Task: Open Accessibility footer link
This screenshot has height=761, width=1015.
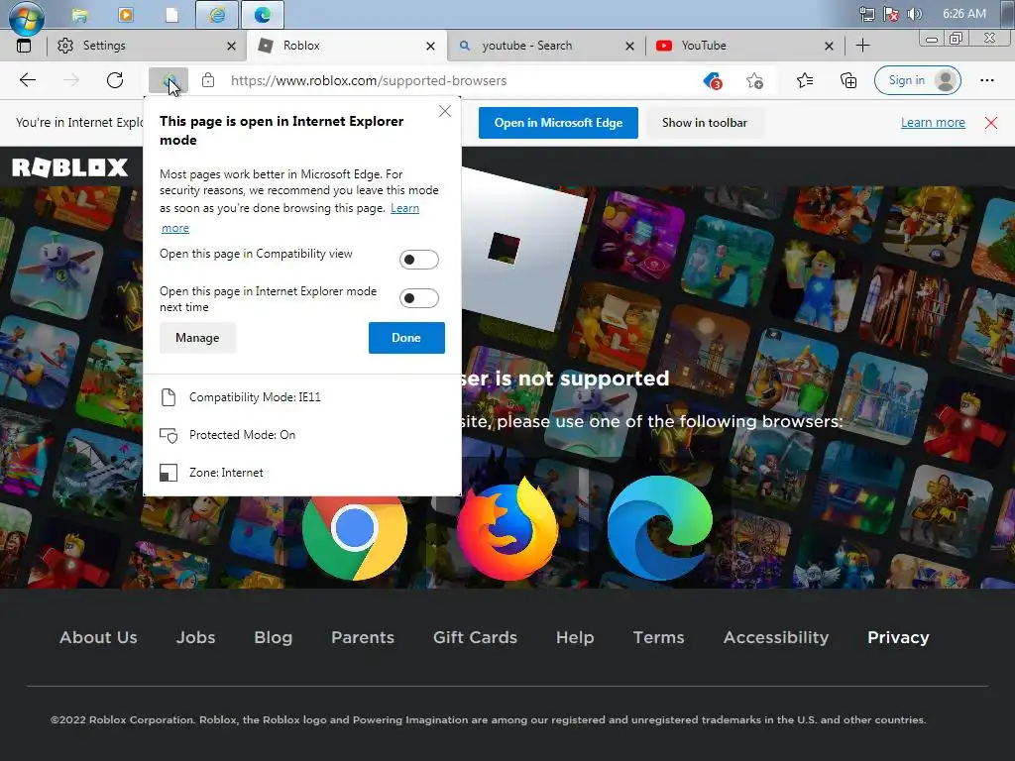Action: coord(775,637)
